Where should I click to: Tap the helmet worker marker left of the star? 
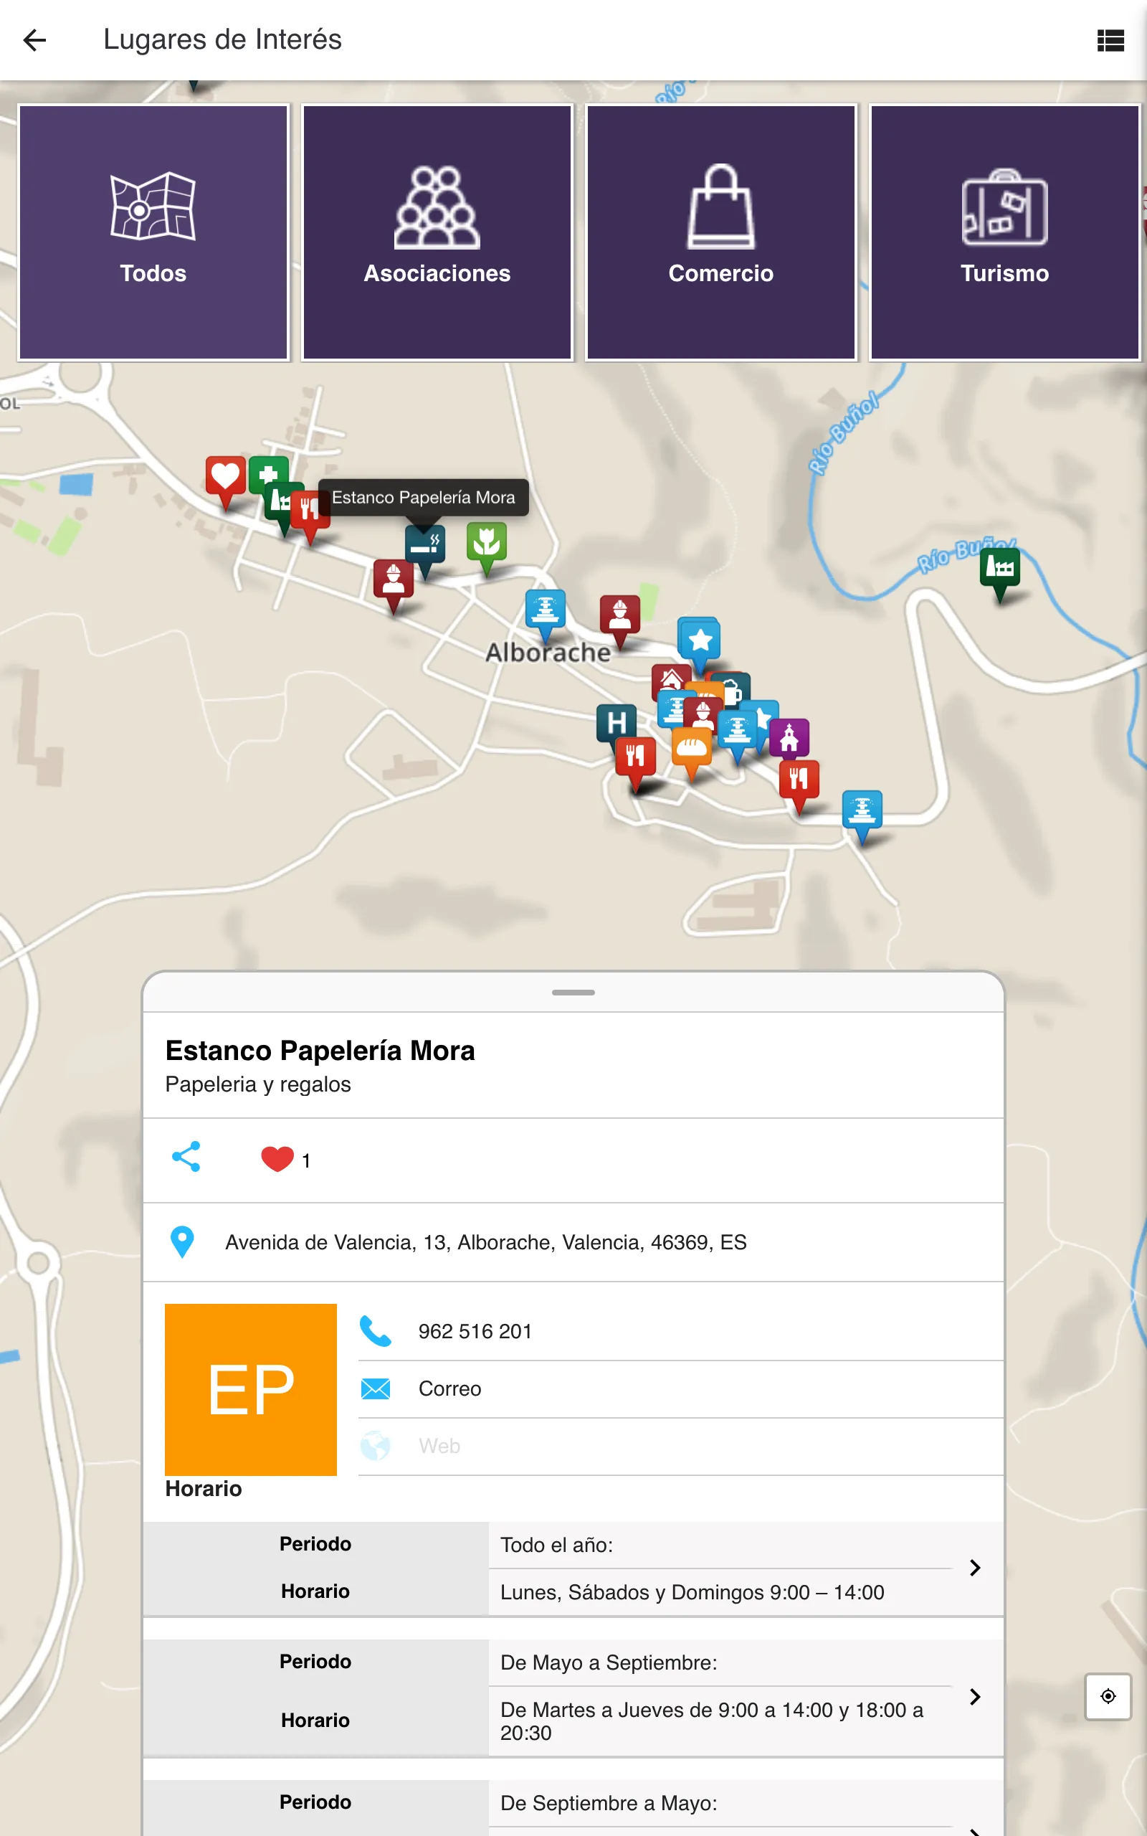pos(620,615)
